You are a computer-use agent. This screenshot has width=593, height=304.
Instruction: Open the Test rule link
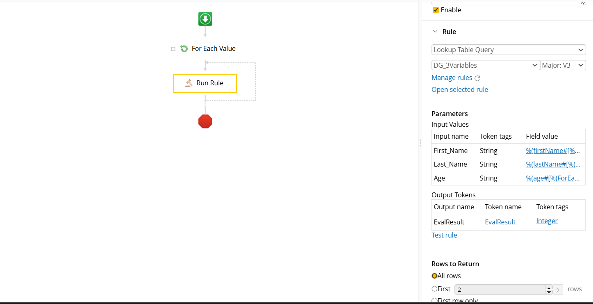(x=444, y=235)
